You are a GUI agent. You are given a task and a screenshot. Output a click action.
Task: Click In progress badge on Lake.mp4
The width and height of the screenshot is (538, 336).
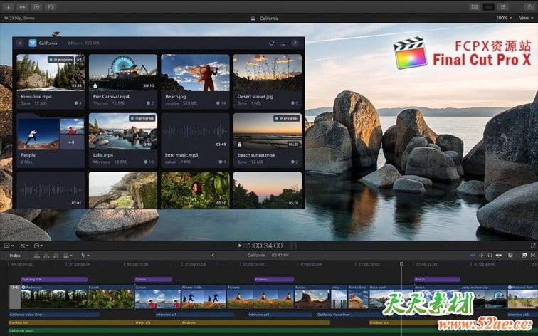click(x=142, y=118)
